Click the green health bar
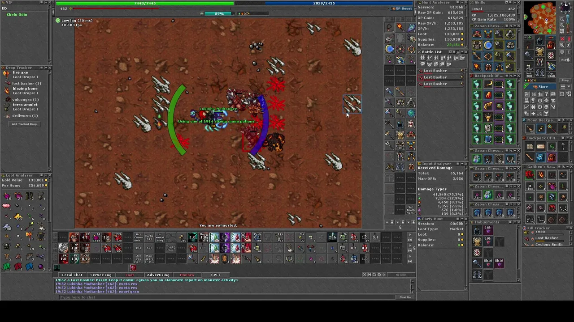 tap(145, 3)
